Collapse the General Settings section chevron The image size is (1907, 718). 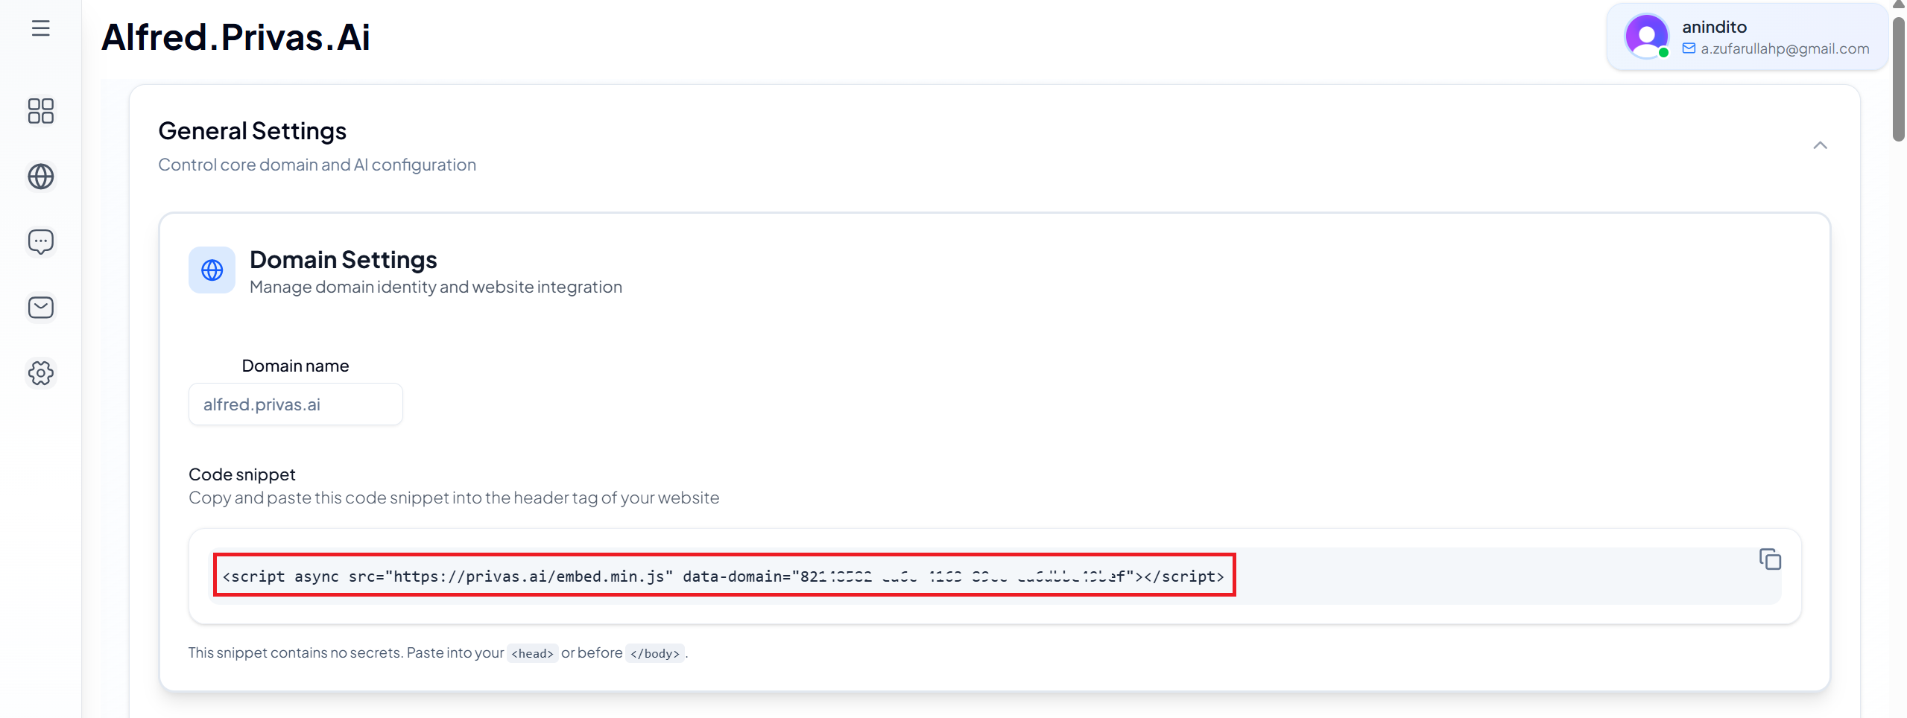[x=1820, y=145]
